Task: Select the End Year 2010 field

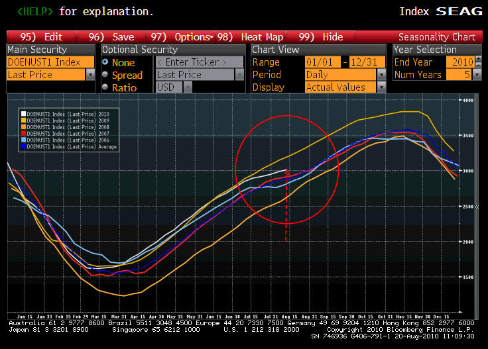Action: [x=458, y=62]
